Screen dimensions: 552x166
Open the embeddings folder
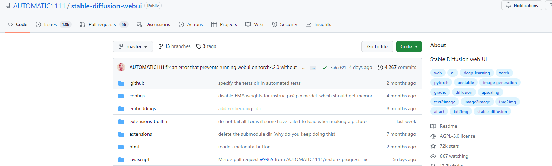tap(143, 108)
